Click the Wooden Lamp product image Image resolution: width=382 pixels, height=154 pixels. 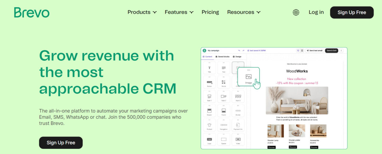[276, 131]
